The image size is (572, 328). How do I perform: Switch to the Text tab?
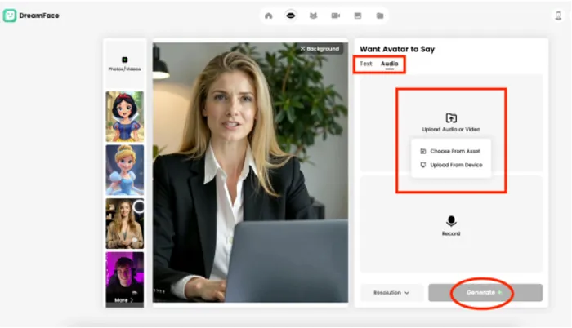365,64
